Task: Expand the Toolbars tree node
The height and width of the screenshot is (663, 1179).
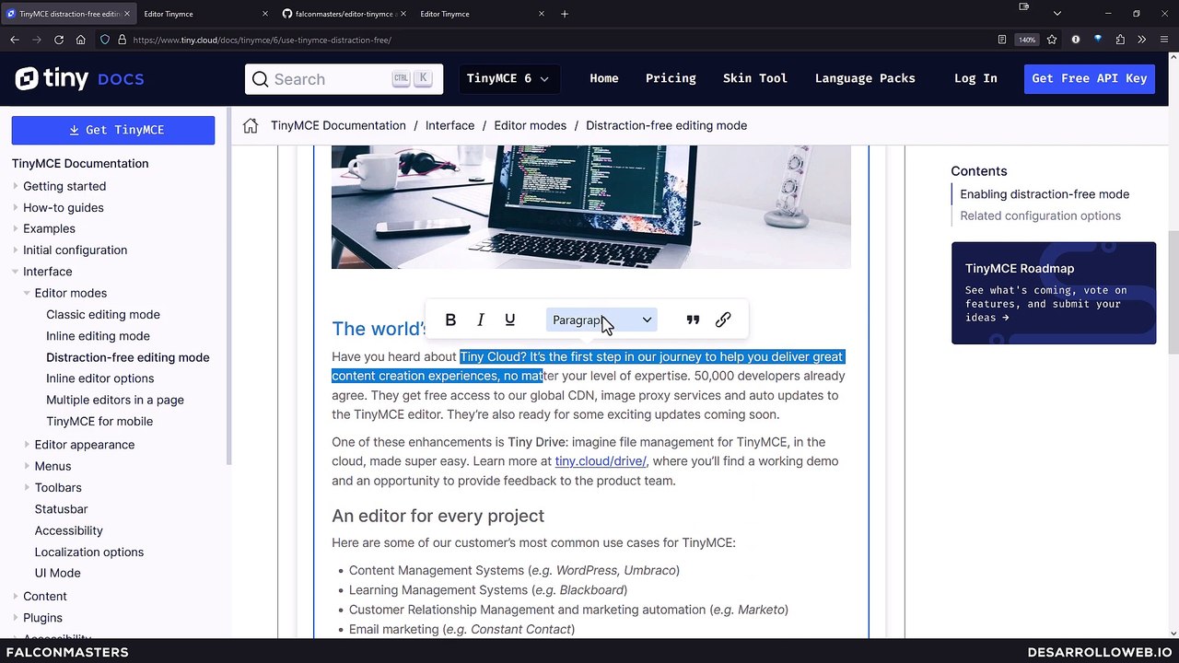Action: [27, 487]
